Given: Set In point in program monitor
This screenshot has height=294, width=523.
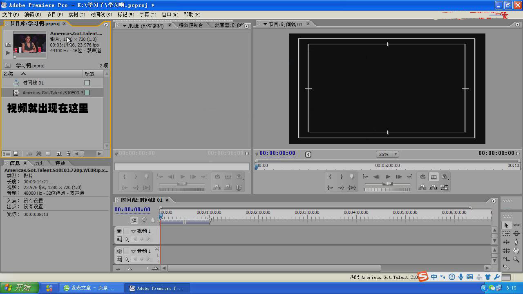Looking at the screenshot, I should [330, 176].
